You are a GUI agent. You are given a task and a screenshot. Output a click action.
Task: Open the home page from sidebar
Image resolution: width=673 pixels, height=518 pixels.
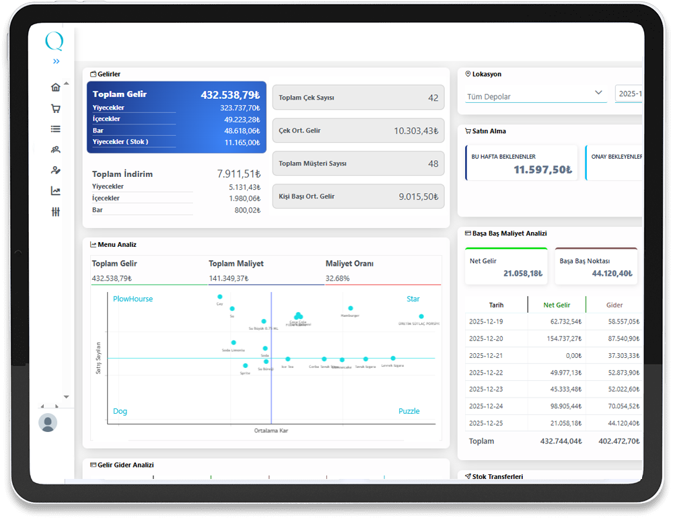(x=55, y=87)
